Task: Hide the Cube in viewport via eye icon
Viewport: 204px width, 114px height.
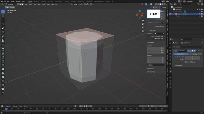Action: tap(200, 14)
